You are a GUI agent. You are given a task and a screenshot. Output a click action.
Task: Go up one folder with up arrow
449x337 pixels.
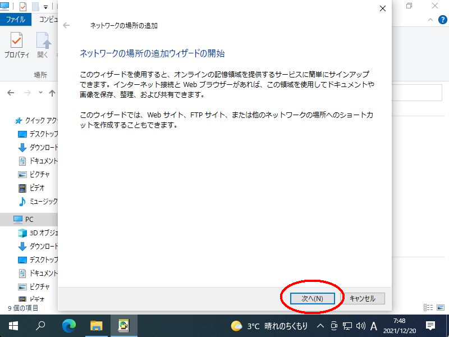(x=52, y=93)
